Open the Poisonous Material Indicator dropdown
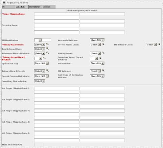Screen dimensions: 163x148 pyautogui.click(x=40, y=53)
